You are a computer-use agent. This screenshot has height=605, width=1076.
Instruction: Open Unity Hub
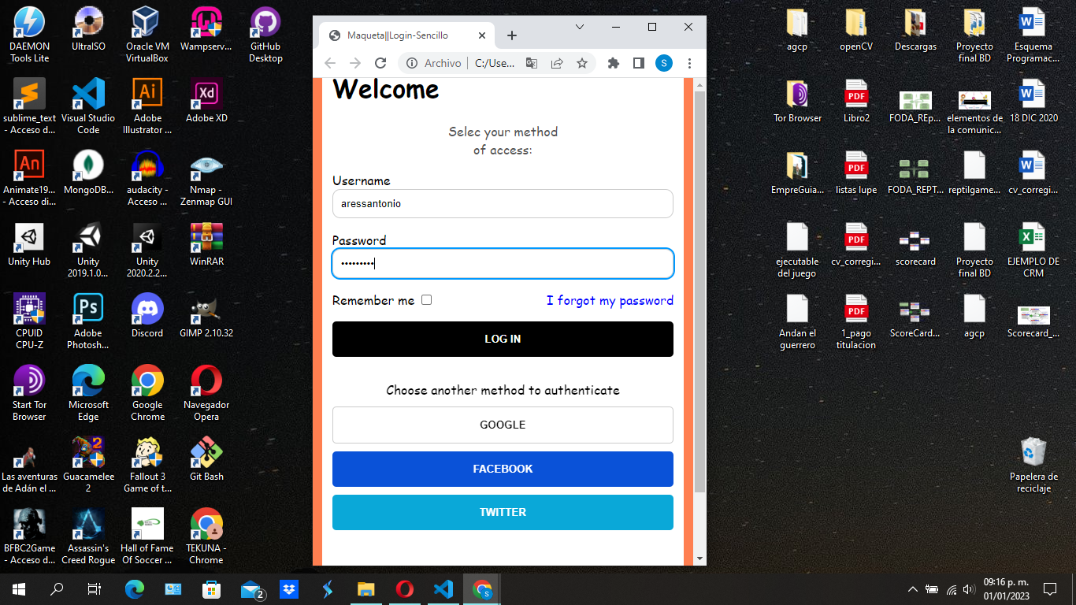pos(29,236)
